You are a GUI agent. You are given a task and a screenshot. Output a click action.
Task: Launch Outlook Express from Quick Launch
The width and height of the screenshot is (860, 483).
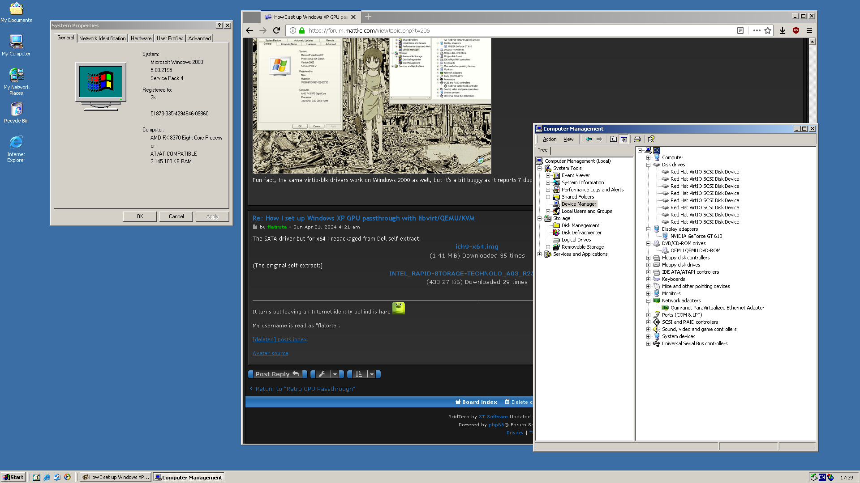tap(57, 477)
